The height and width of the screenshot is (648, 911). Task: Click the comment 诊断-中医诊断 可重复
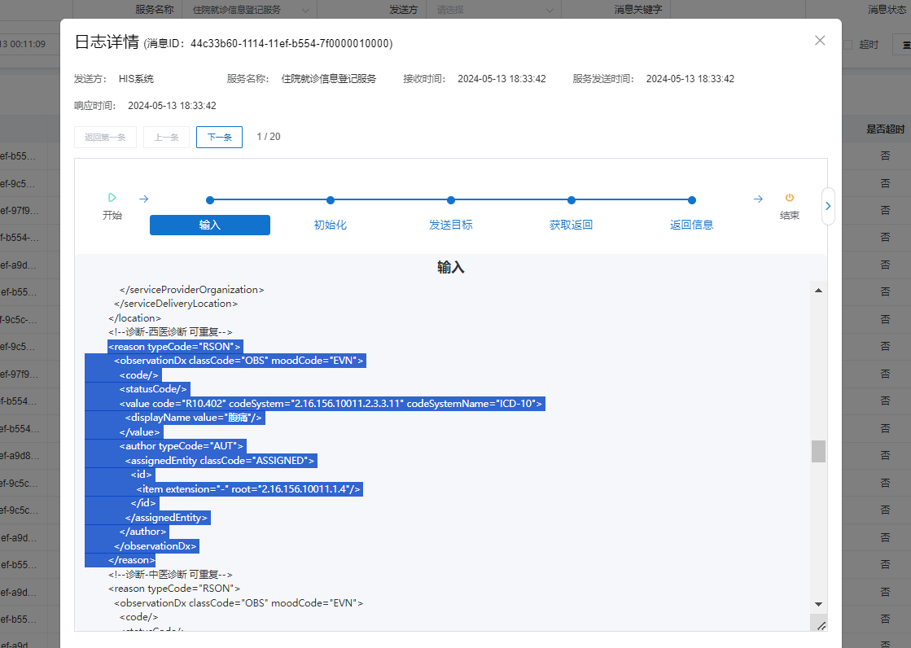[x=170, y=574]
